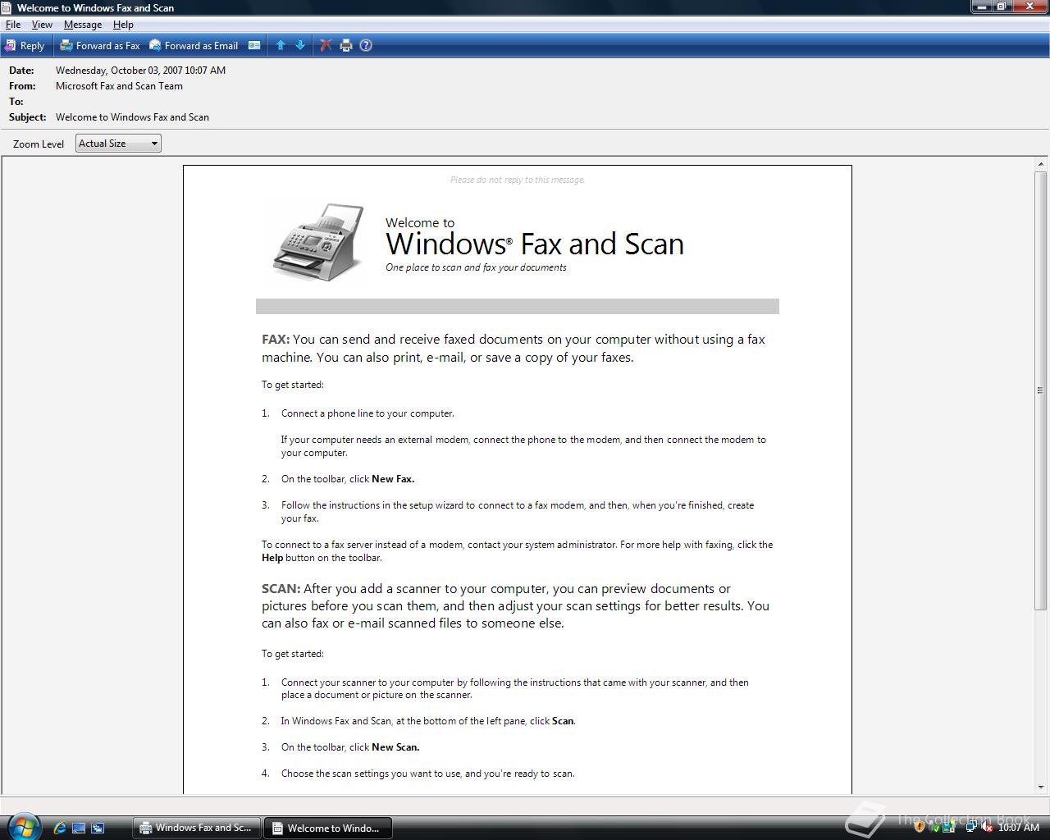Go to next message with down arrow

[x=300, y=46]
